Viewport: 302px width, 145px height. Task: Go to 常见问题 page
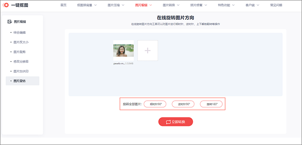[x=276, y=5]
